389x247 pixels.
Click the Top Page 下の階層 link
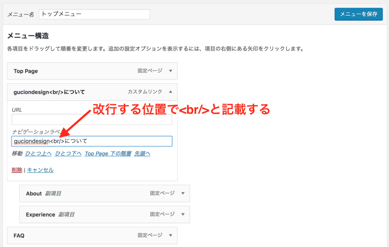(108, 154)
